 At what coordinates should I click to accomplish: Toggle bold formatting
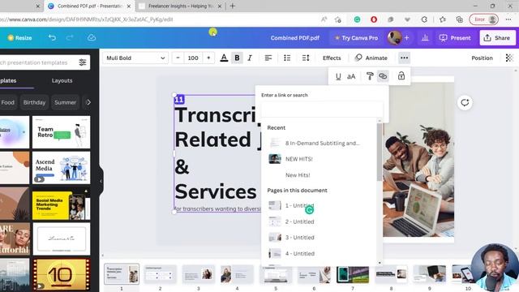(x=237, y=58)
